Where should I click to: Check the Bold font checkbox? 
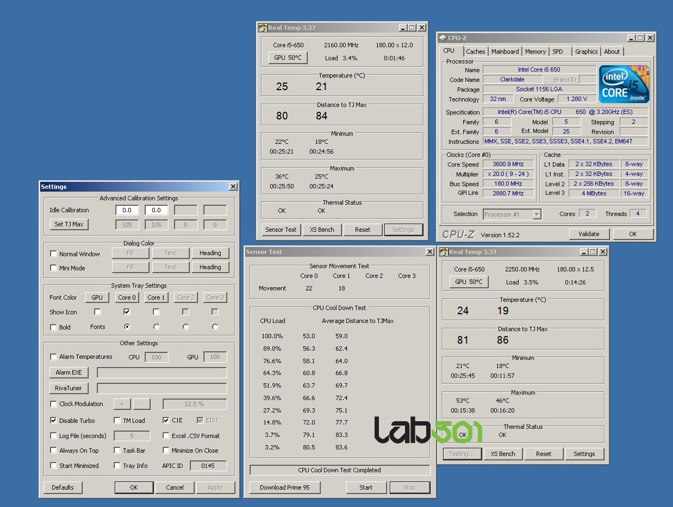click(53, 327)
